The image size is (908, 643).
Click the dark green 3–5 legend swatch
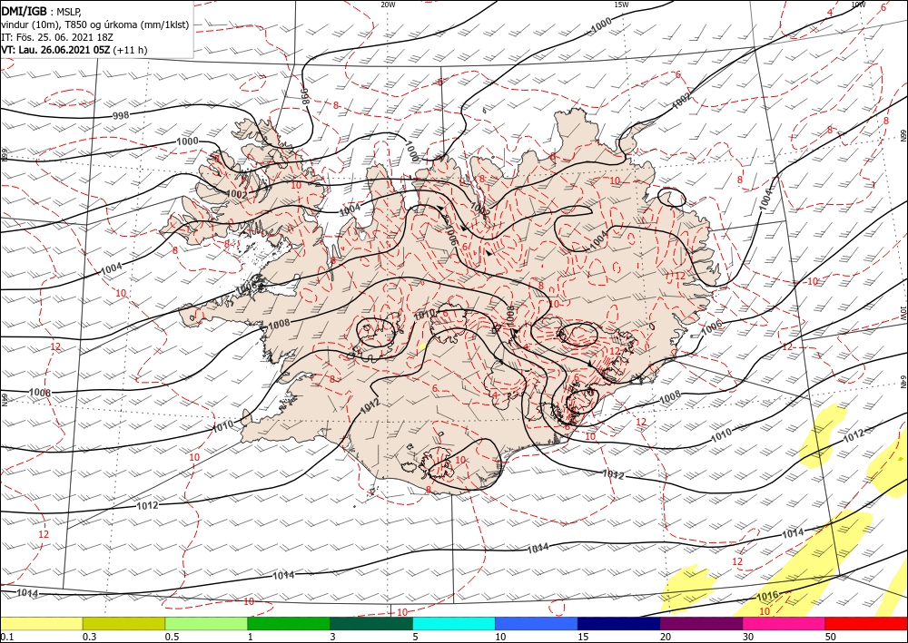(x=371, y=623)
